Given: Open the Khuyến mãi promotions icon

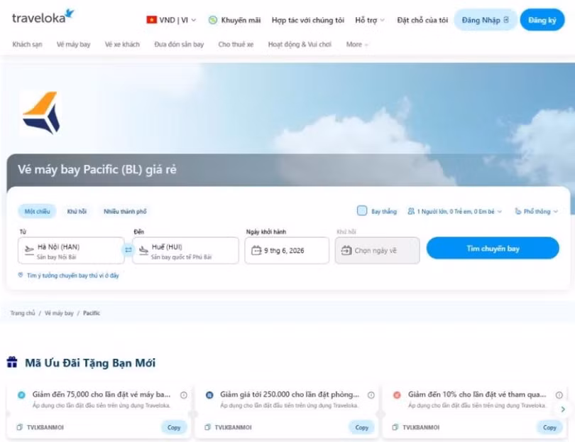Looking at the screenshot, I should click(x=213, y=20).
